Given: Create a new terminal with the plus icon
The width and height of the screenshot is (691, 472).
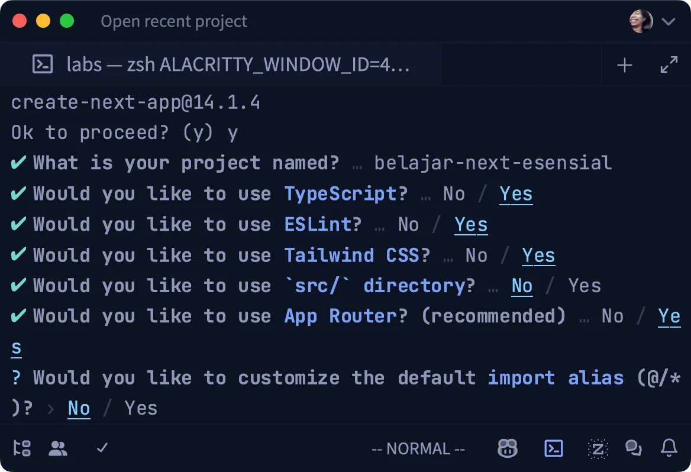Looking at the screenshot, I should pos(624,64).
